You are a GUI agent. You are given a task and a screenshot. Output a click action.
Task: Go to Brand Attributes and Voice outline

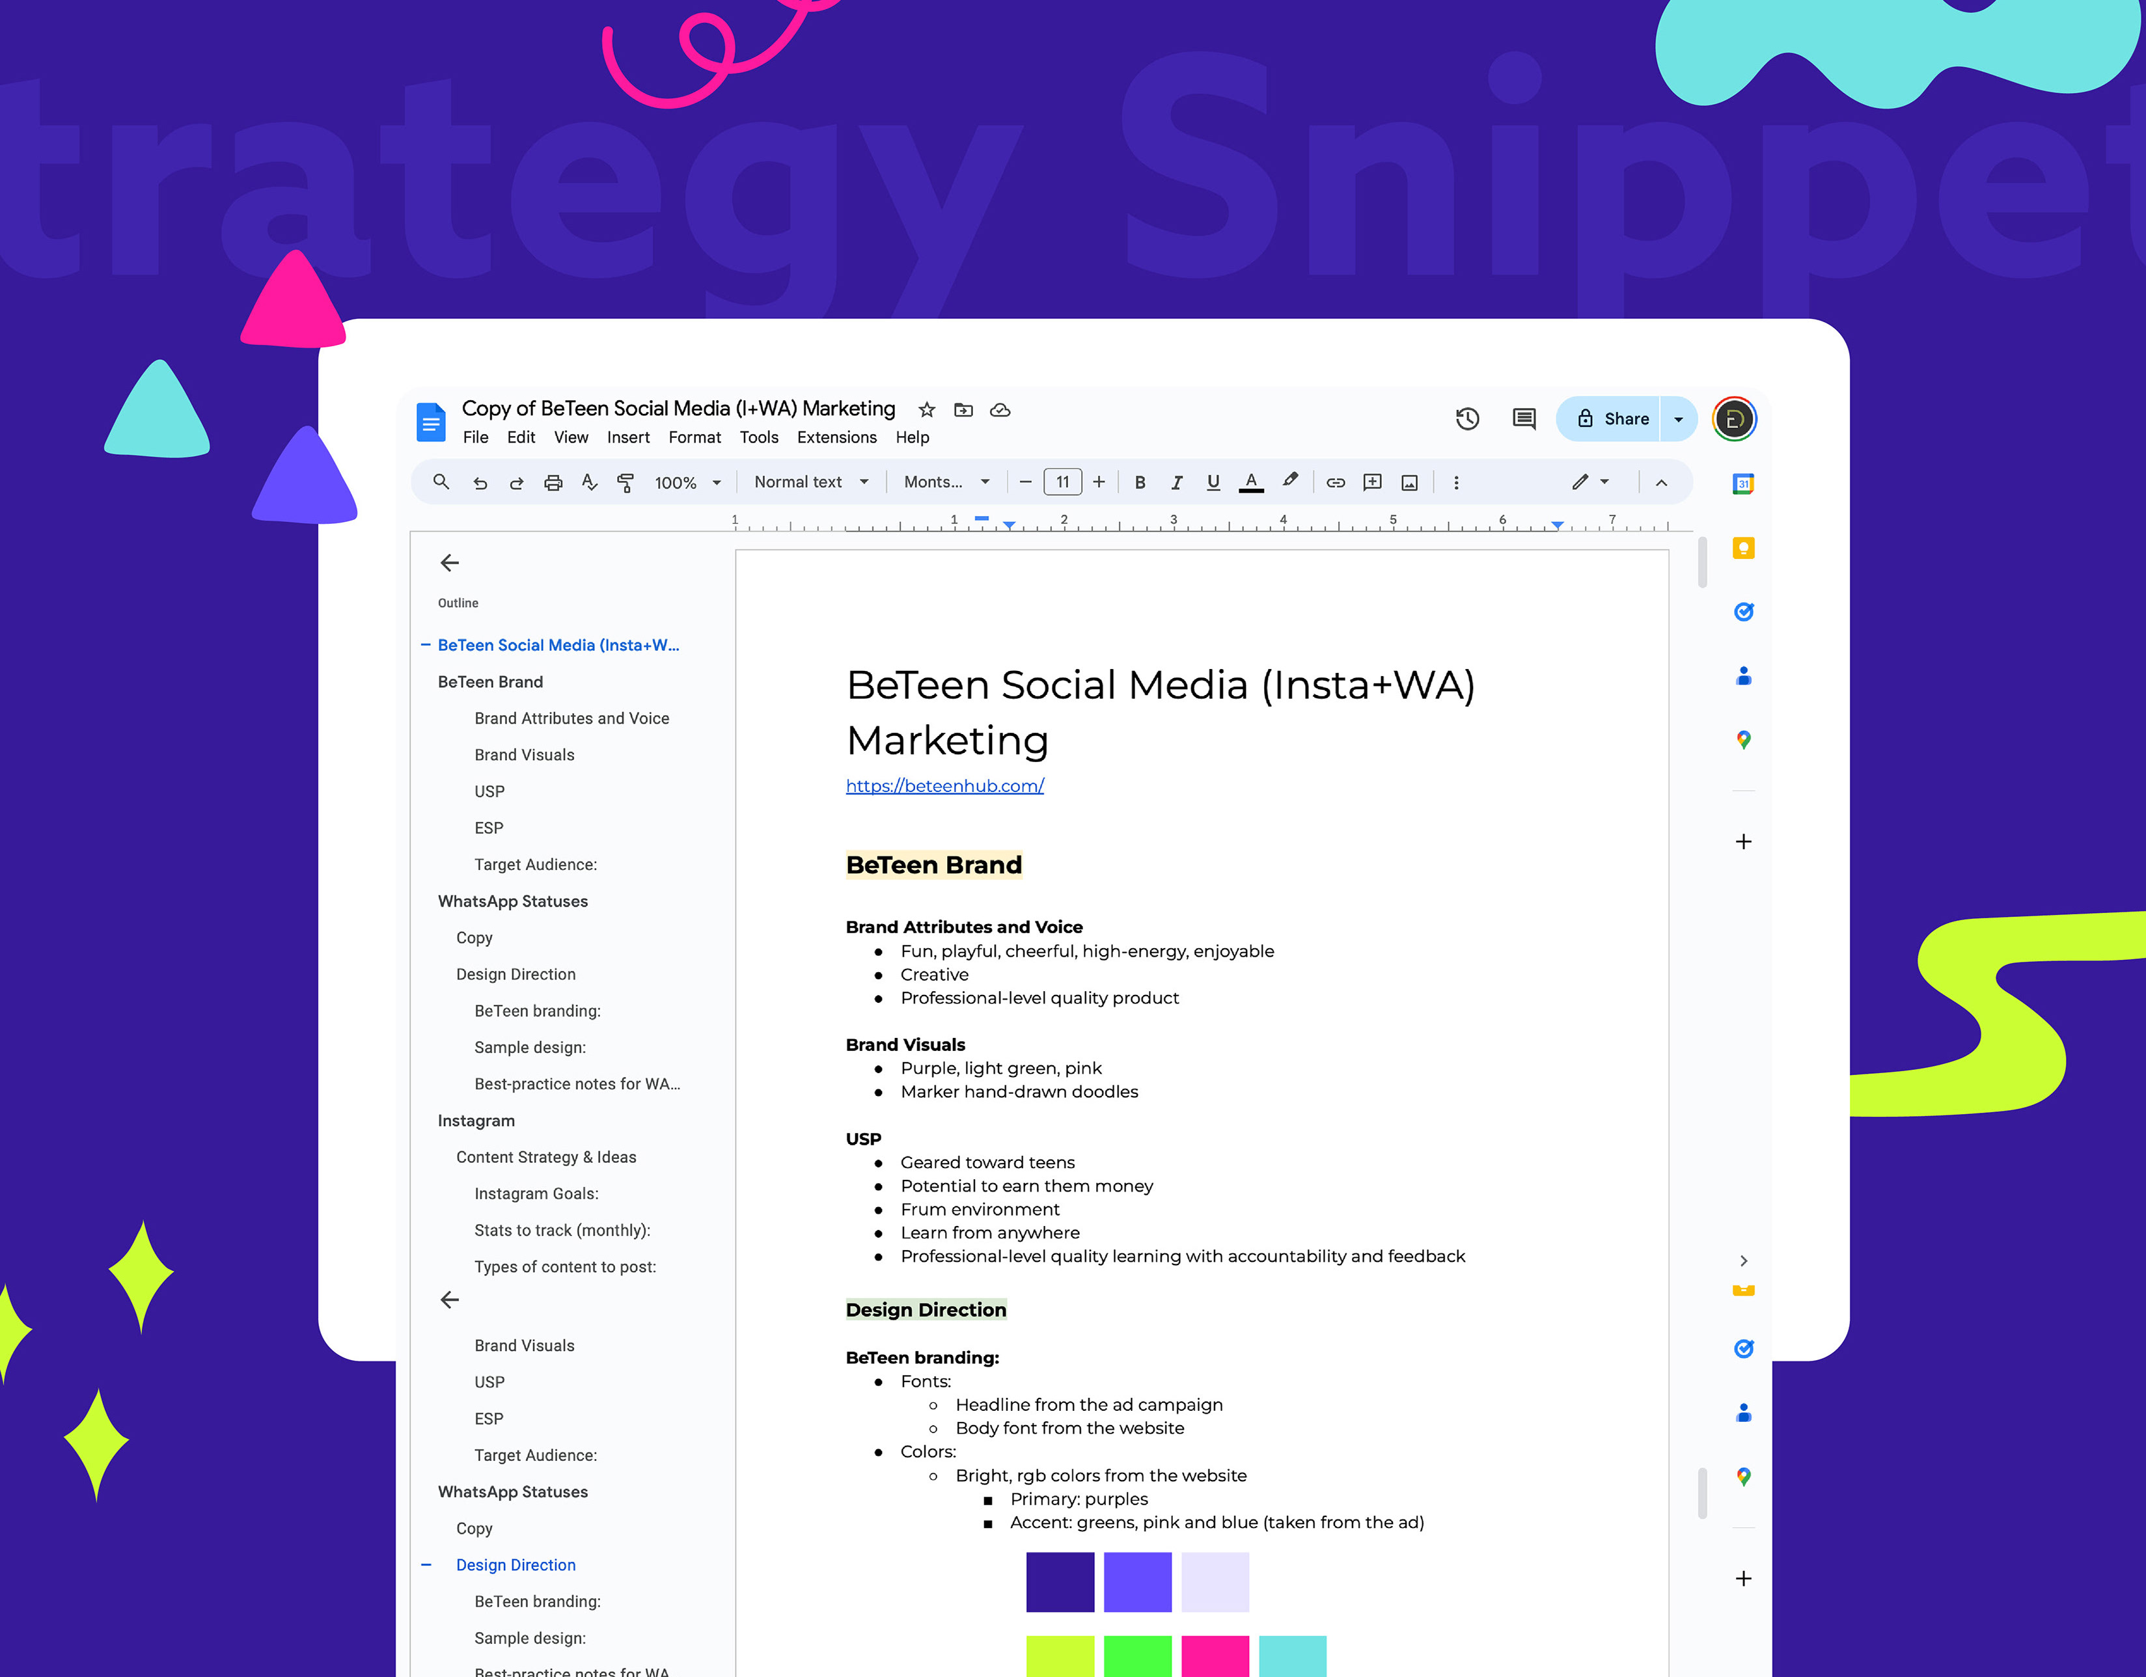pos(572,718)
